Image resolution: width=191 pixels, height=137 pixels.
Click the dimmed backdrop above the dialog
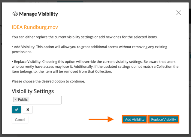[x=95, y=1]
